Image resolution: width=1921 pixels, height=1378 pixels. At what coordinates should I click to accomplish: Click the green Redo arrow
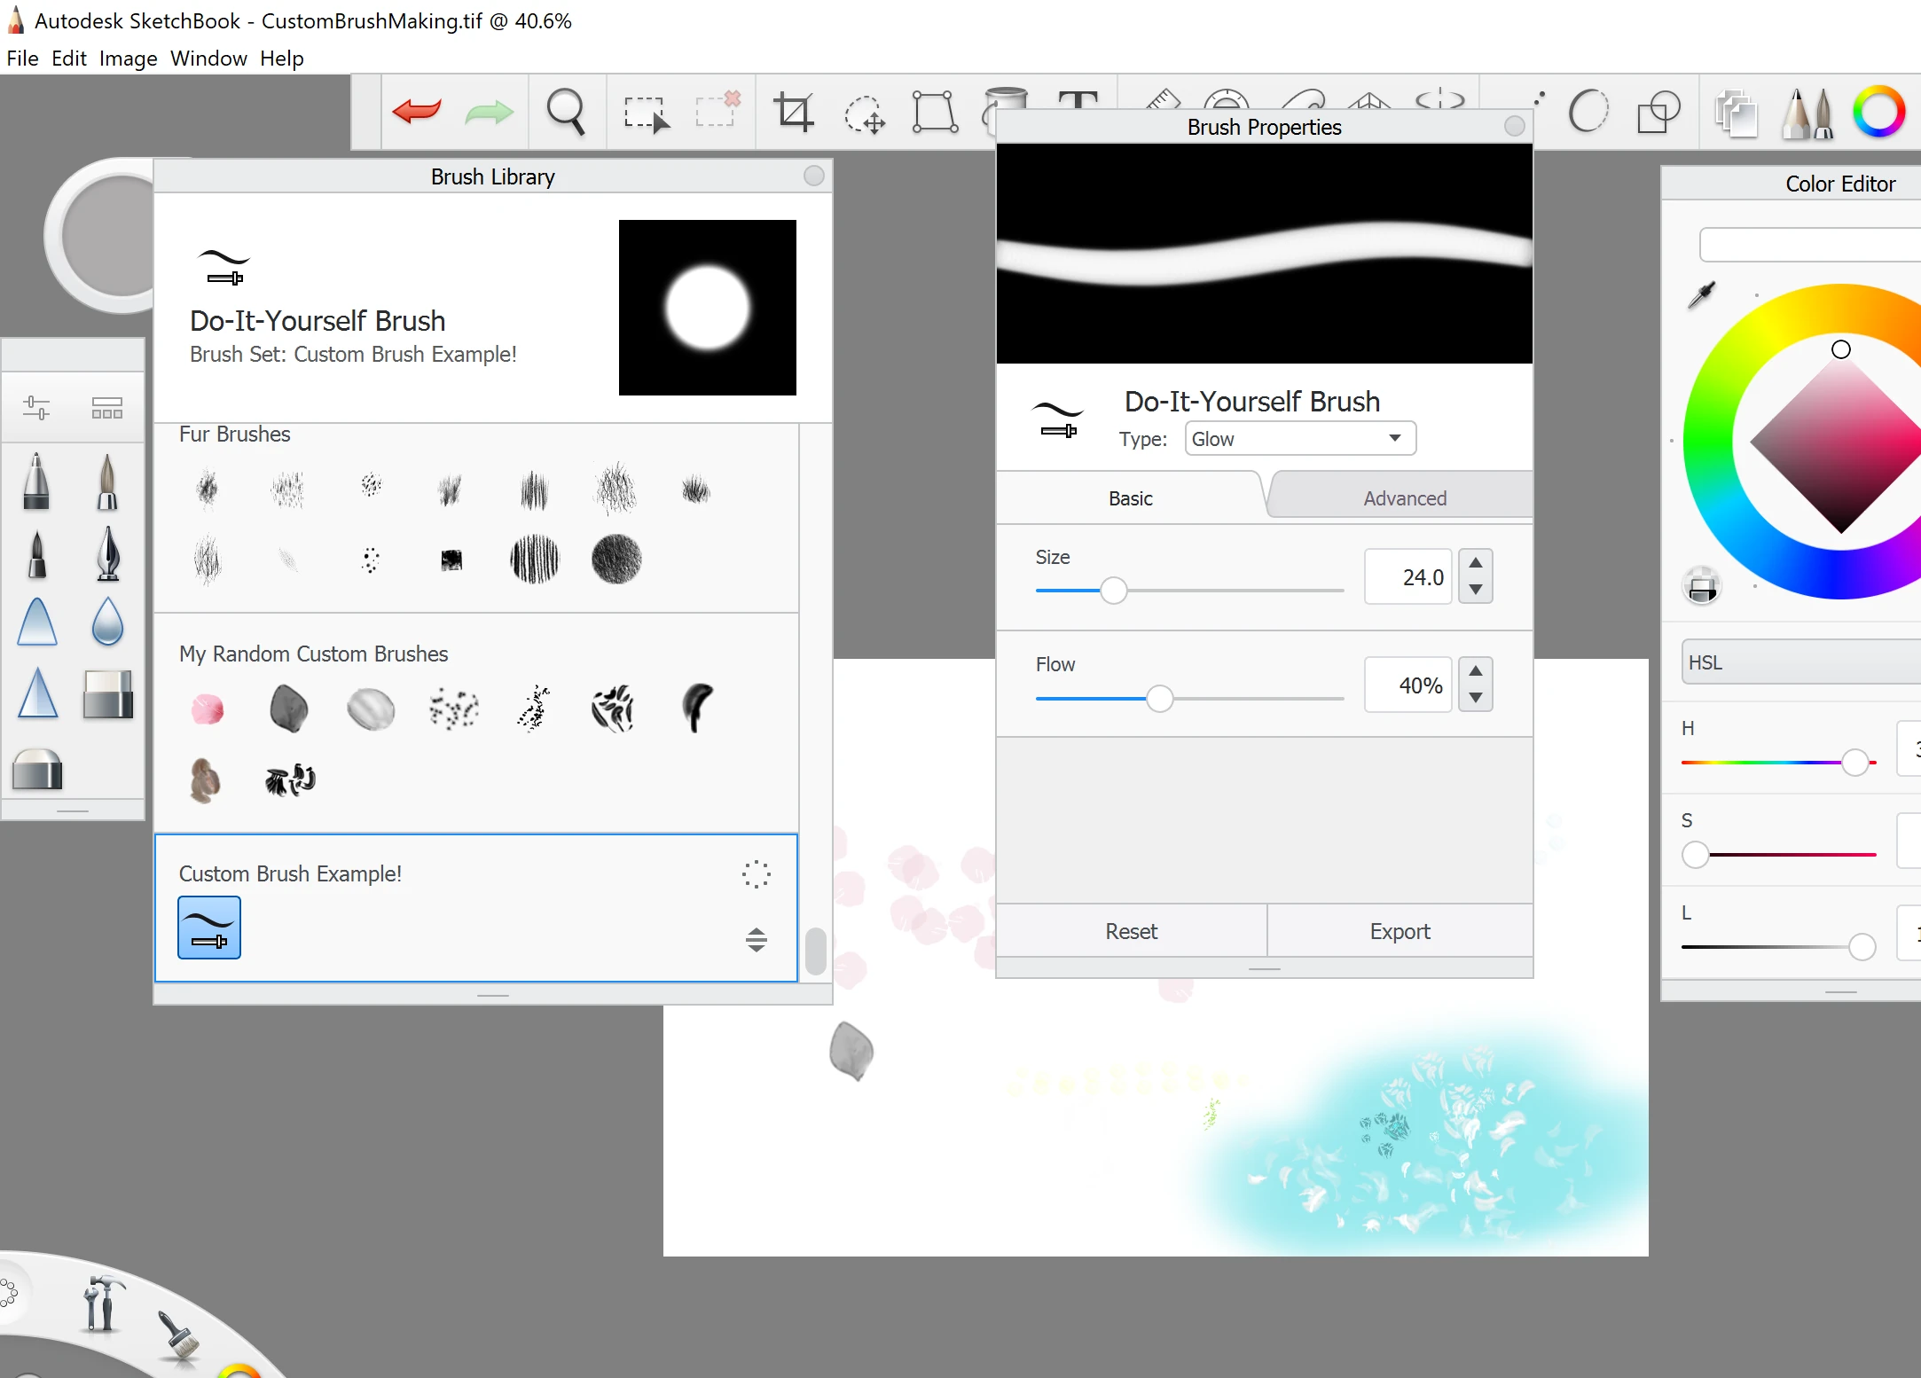489,113
